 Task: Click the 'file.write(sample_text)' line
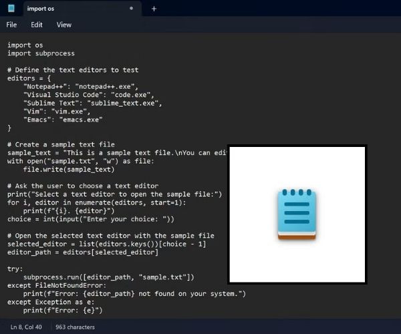click(x=69, y=170)
